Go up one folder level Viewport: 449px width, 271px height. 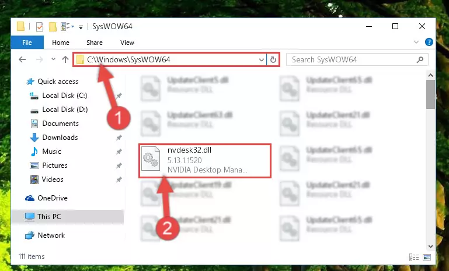[65, 59]
